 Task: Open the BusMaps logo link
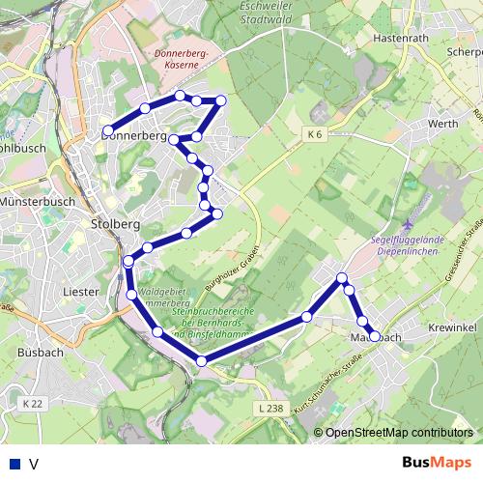pyautogui.click(x=437, y=463)
